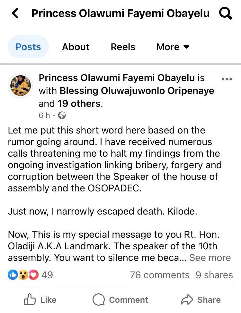
Task: Expand post text via See more
Action: (210, 257)
